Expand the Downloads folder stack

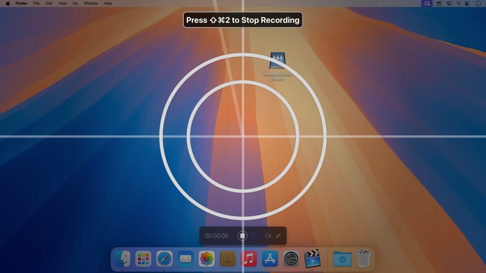pos(342,259)
